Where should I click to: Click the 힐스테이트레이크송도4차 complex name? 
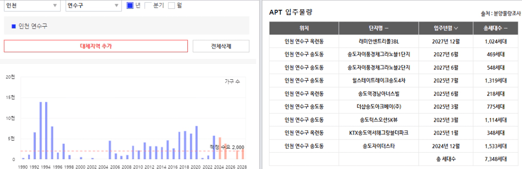(x=379, y=80)
